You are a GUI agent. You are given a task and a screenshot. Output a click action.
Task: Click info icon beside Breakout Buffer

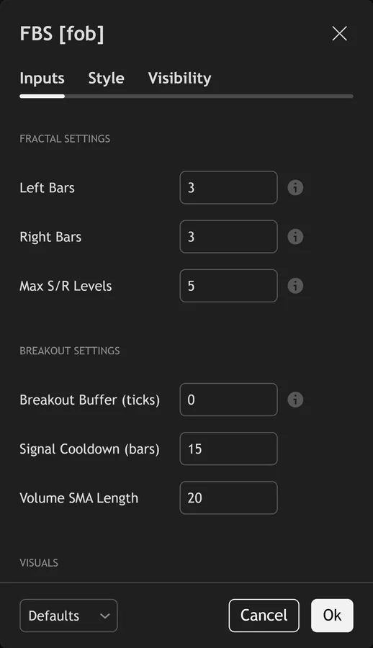[x=295, y=400]
